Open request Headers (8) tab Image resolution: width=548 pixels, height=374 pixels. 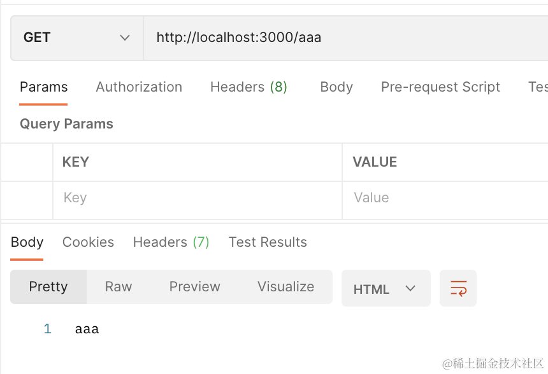(x=249, y=87)
